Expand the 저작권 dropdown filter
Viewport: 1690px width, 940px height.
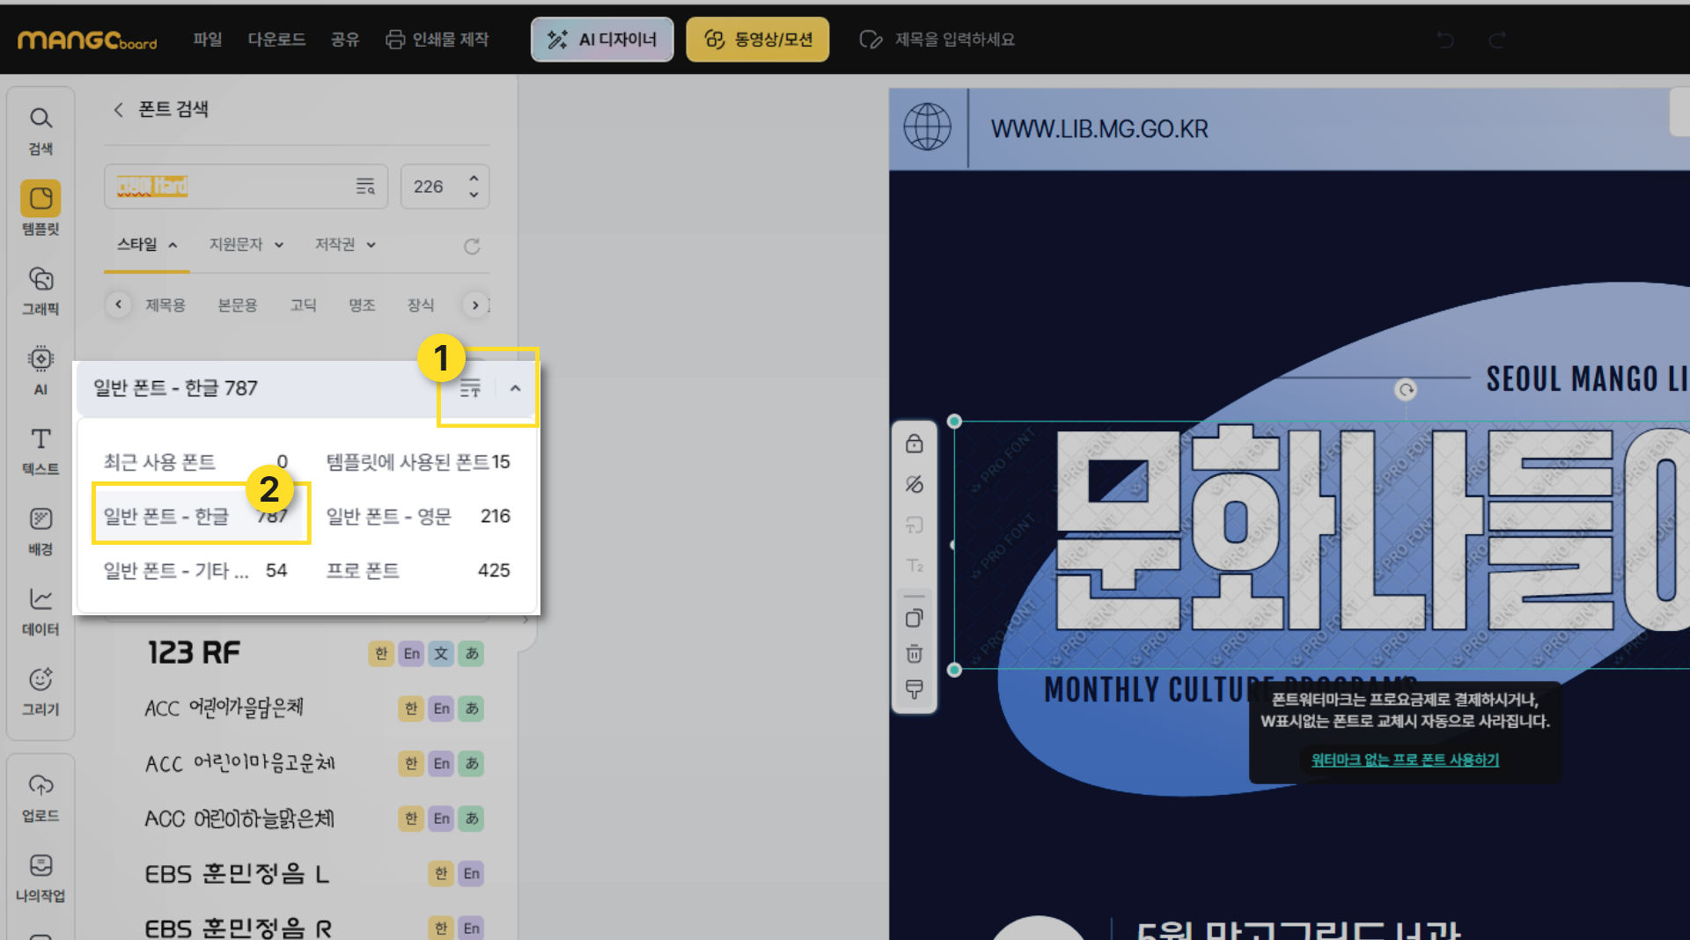tap(345, 245)
